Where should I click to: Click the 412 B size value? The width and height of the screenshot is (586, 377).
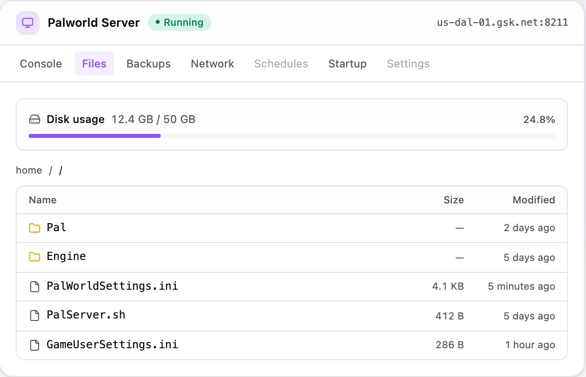[x=449, y=316]
